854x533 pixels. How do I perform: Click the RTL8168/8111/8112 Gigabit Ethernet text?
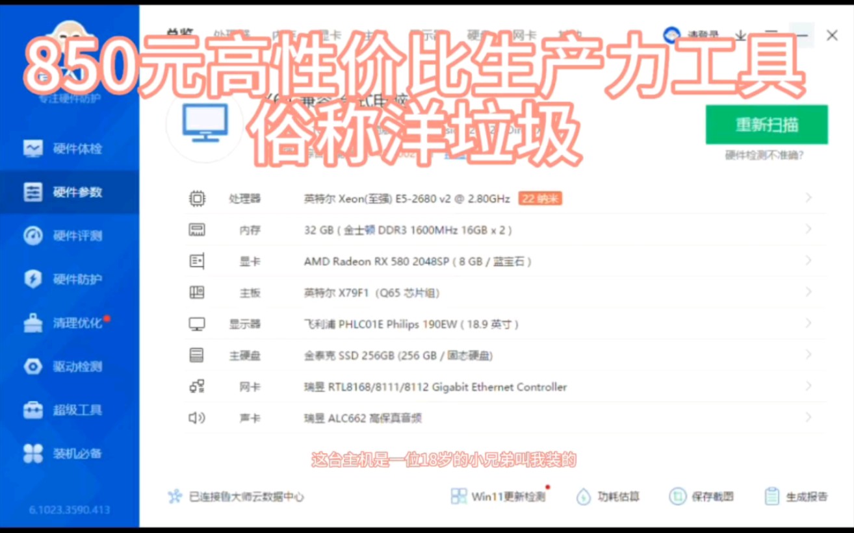(435, 386)
